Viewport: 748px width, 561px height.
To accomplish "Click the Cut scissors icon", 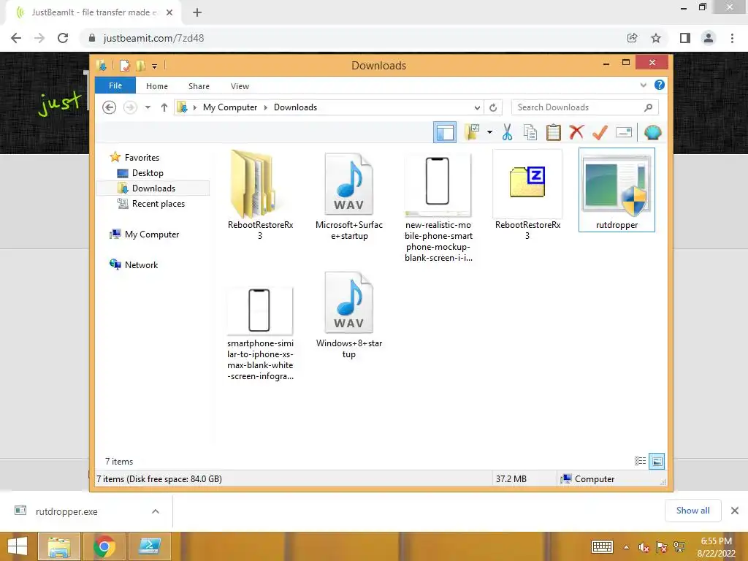I will coord(507,132).
